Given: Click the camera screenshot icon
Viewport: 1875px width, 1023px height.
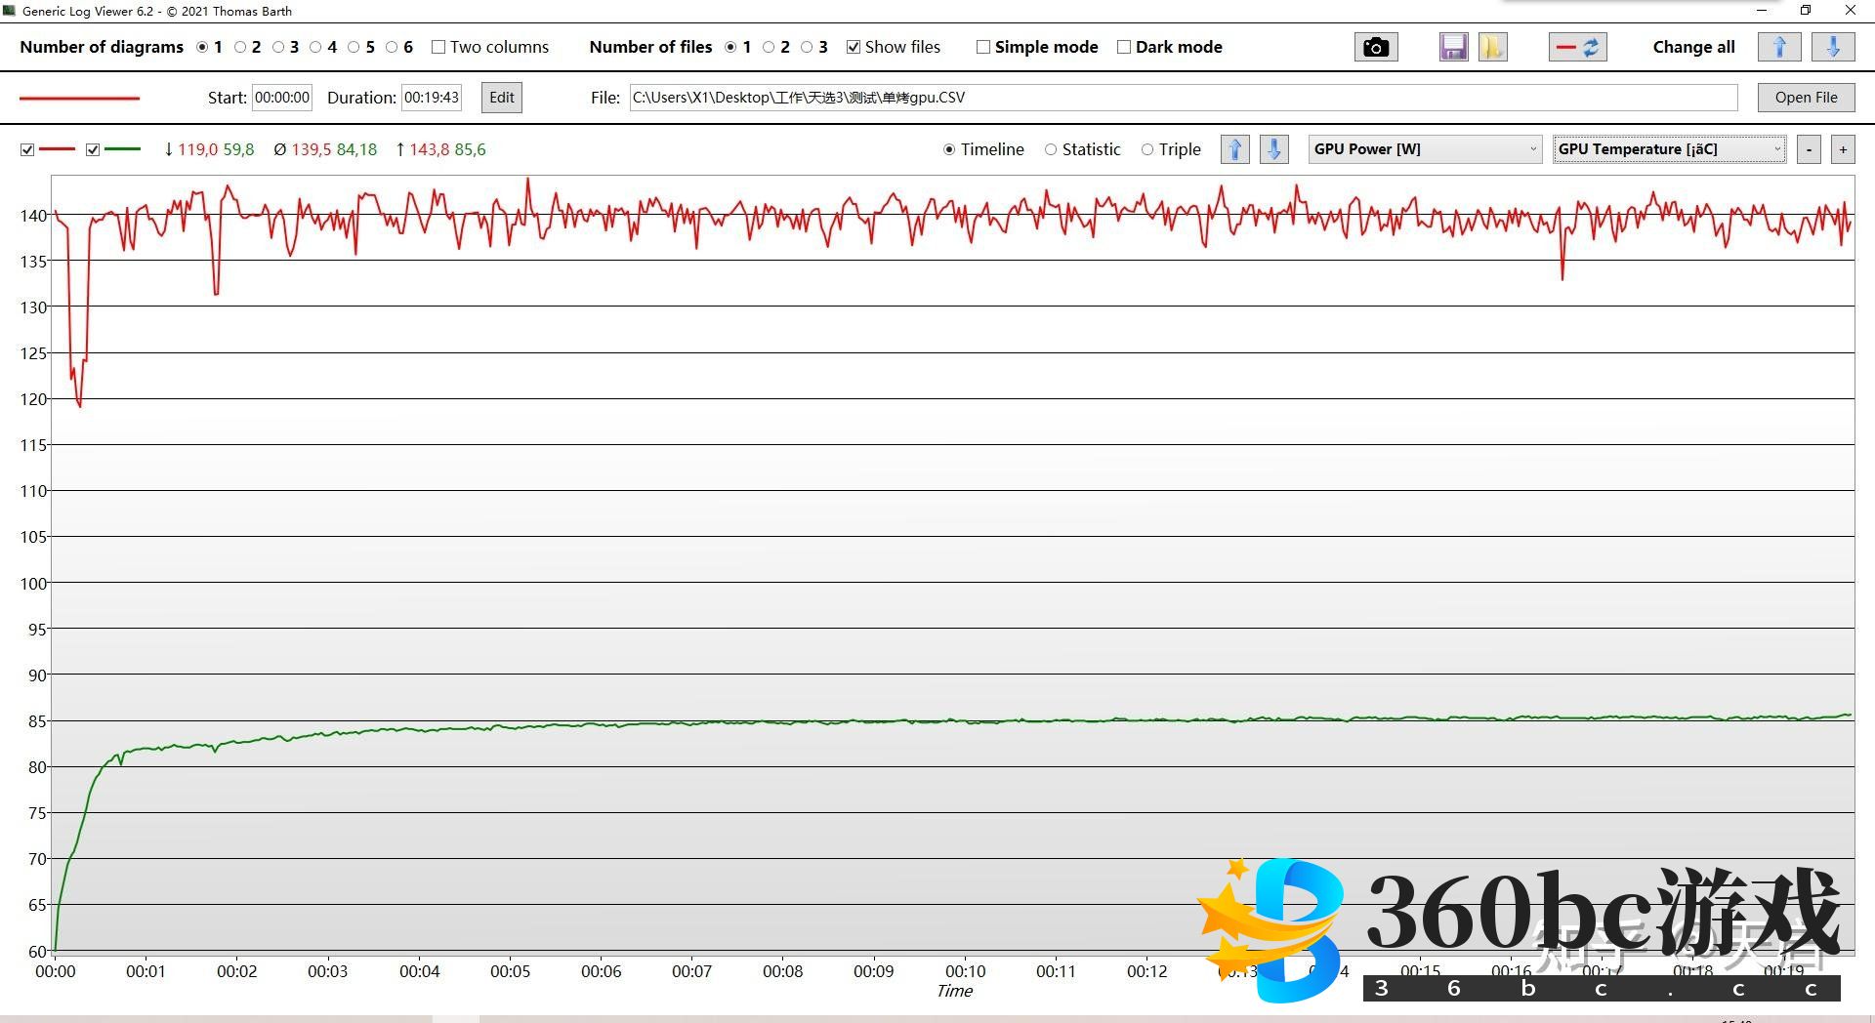Looking at the screenshot, I should click(x=1375, y=47).
